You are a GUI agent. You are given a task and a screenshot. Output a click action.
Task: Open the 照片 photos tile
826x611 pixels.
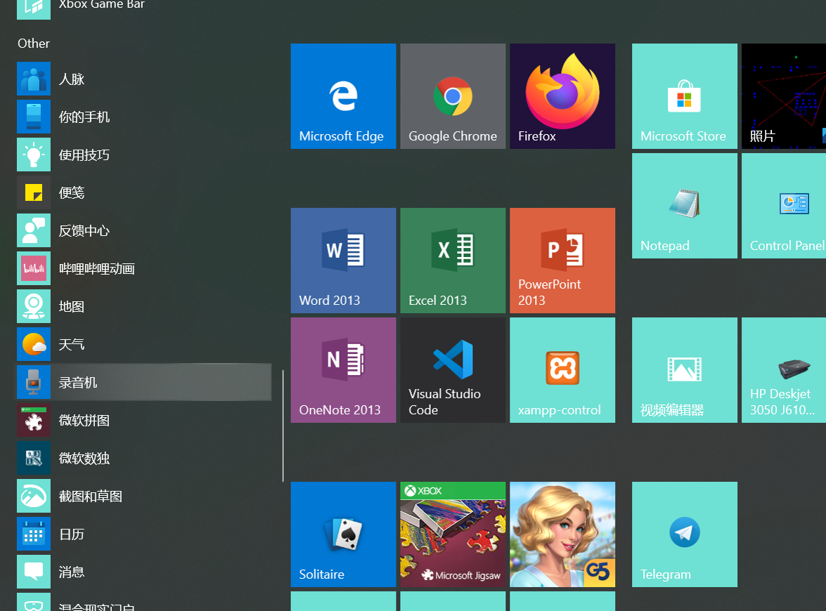[x=783, y=96]
